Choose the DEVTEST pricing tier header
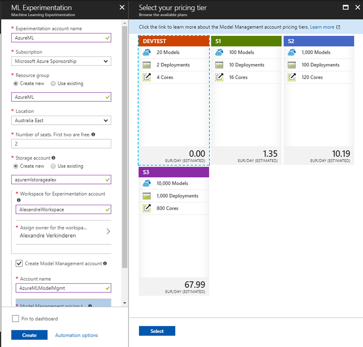363x347 pixels. tap(174, 41)
